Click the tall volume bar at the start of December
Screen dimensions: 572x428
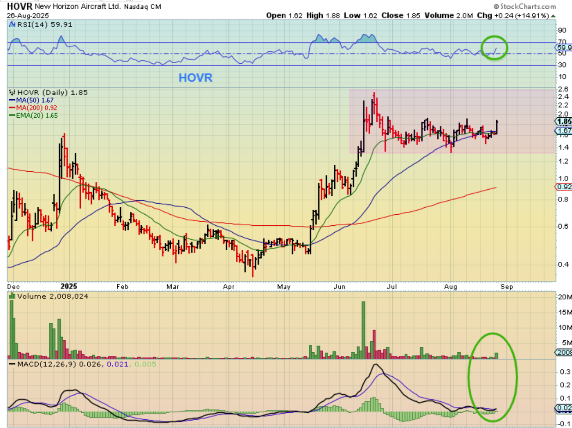pos(12,329)
